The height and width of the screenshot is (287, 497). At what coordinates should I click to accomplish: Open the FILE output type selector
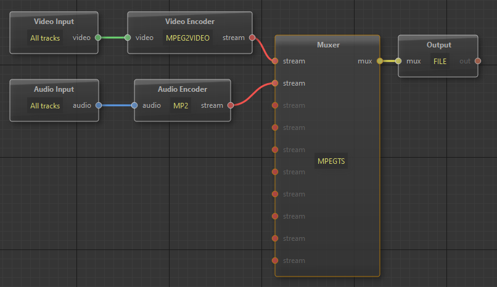440,61
